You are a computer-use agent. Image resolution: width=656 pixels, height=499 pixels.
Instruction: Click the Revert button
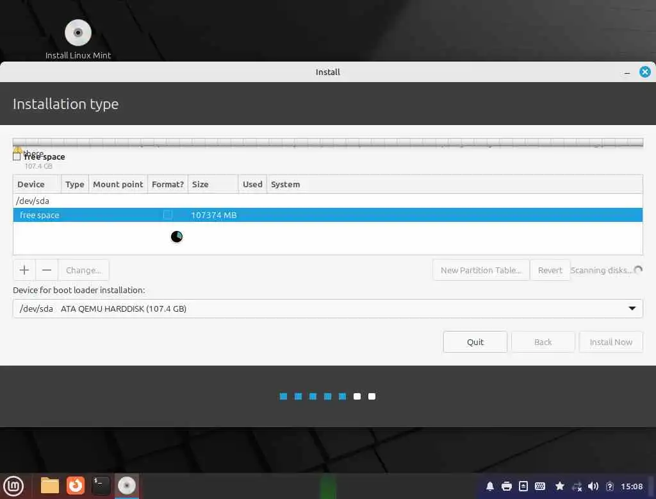point(550,270)
